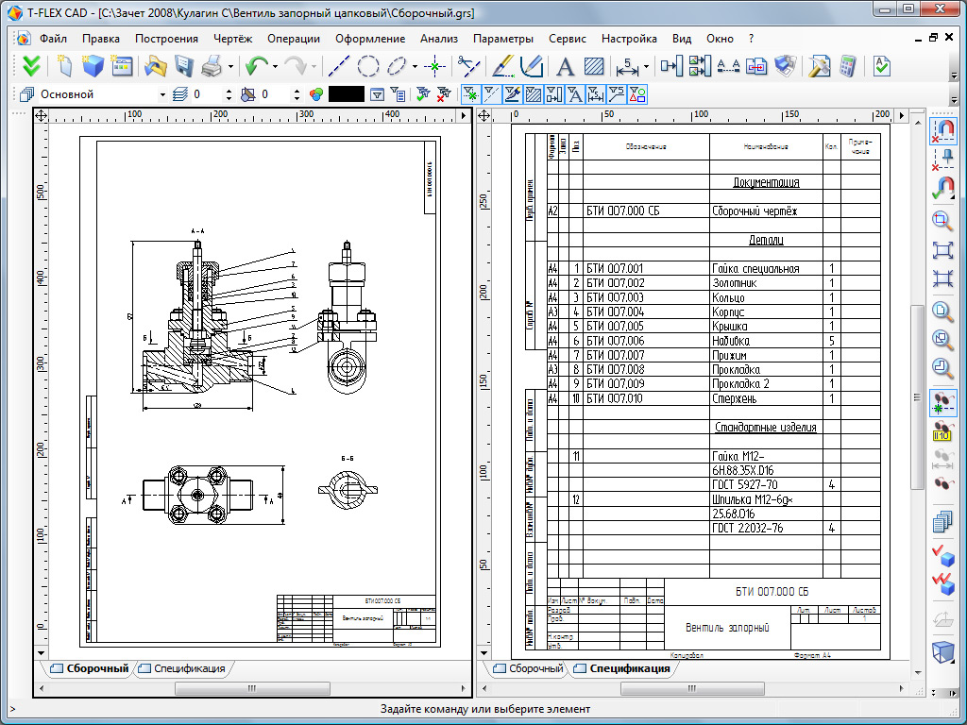Click the right pane horizontal scrollbar thumb

[x=692, y=688]
